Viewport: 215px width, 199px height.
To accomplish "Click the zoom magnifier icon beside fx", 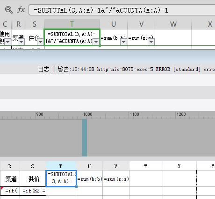I will 9,10.
